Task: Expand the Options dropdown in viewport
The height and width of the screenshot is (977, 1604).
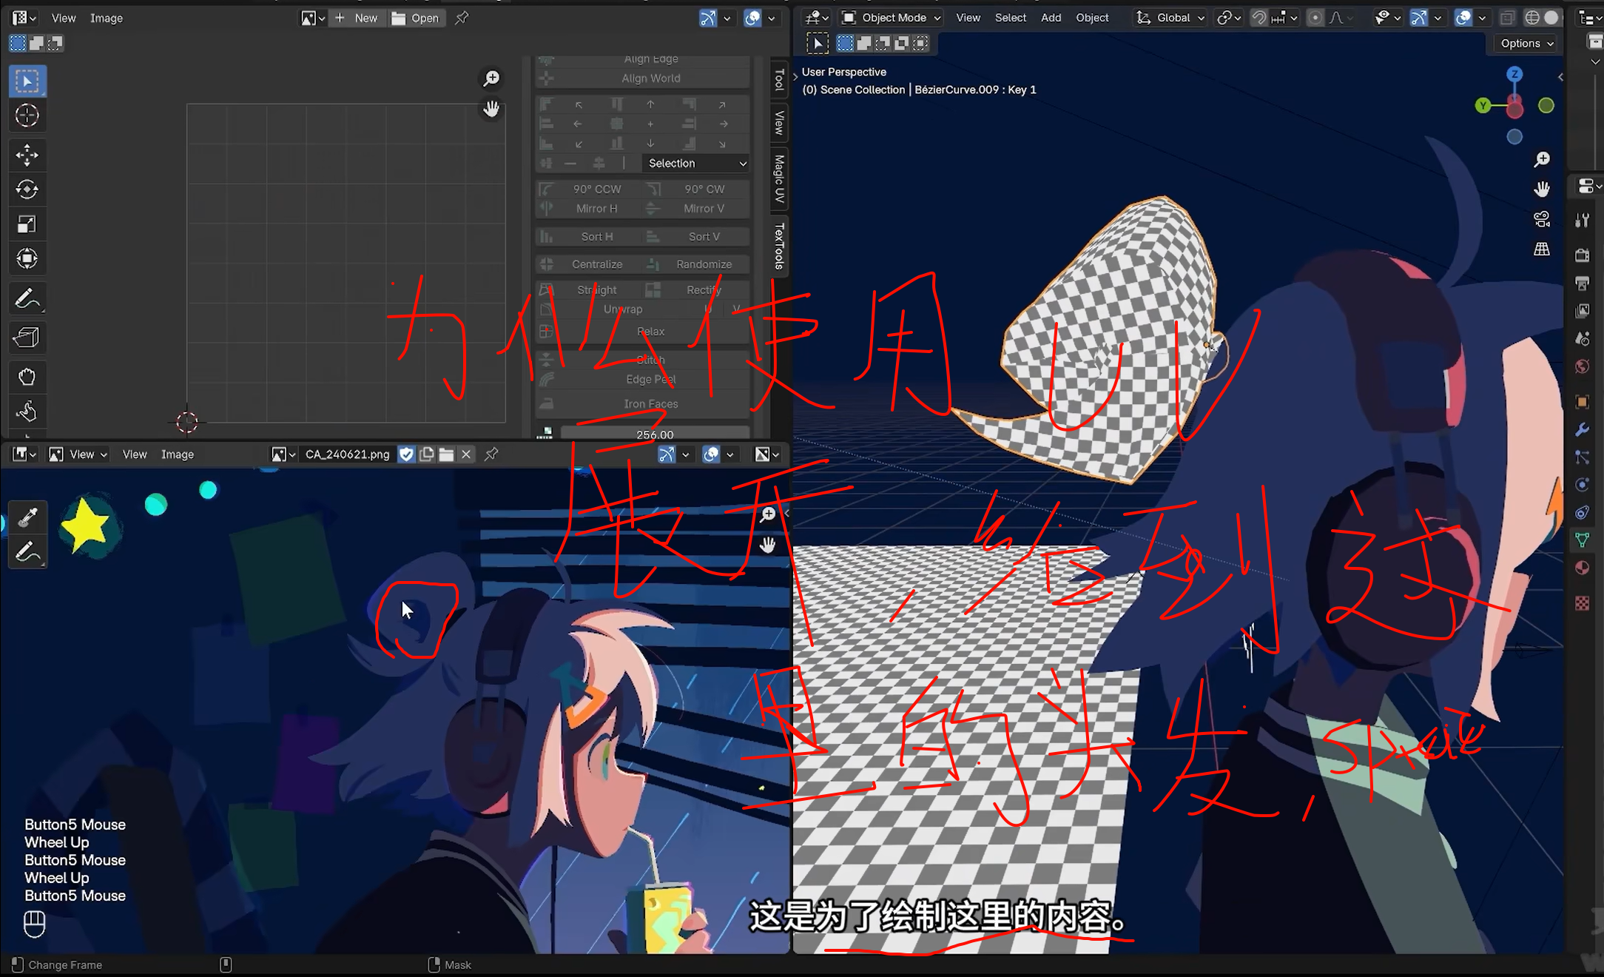Action: click(1527, 44)
